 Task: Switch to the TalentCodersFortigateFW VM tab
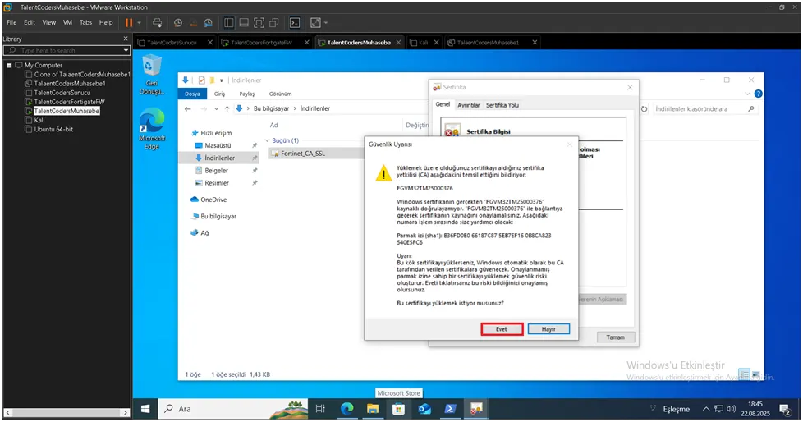pyautogui.click(x=261, y=43)
